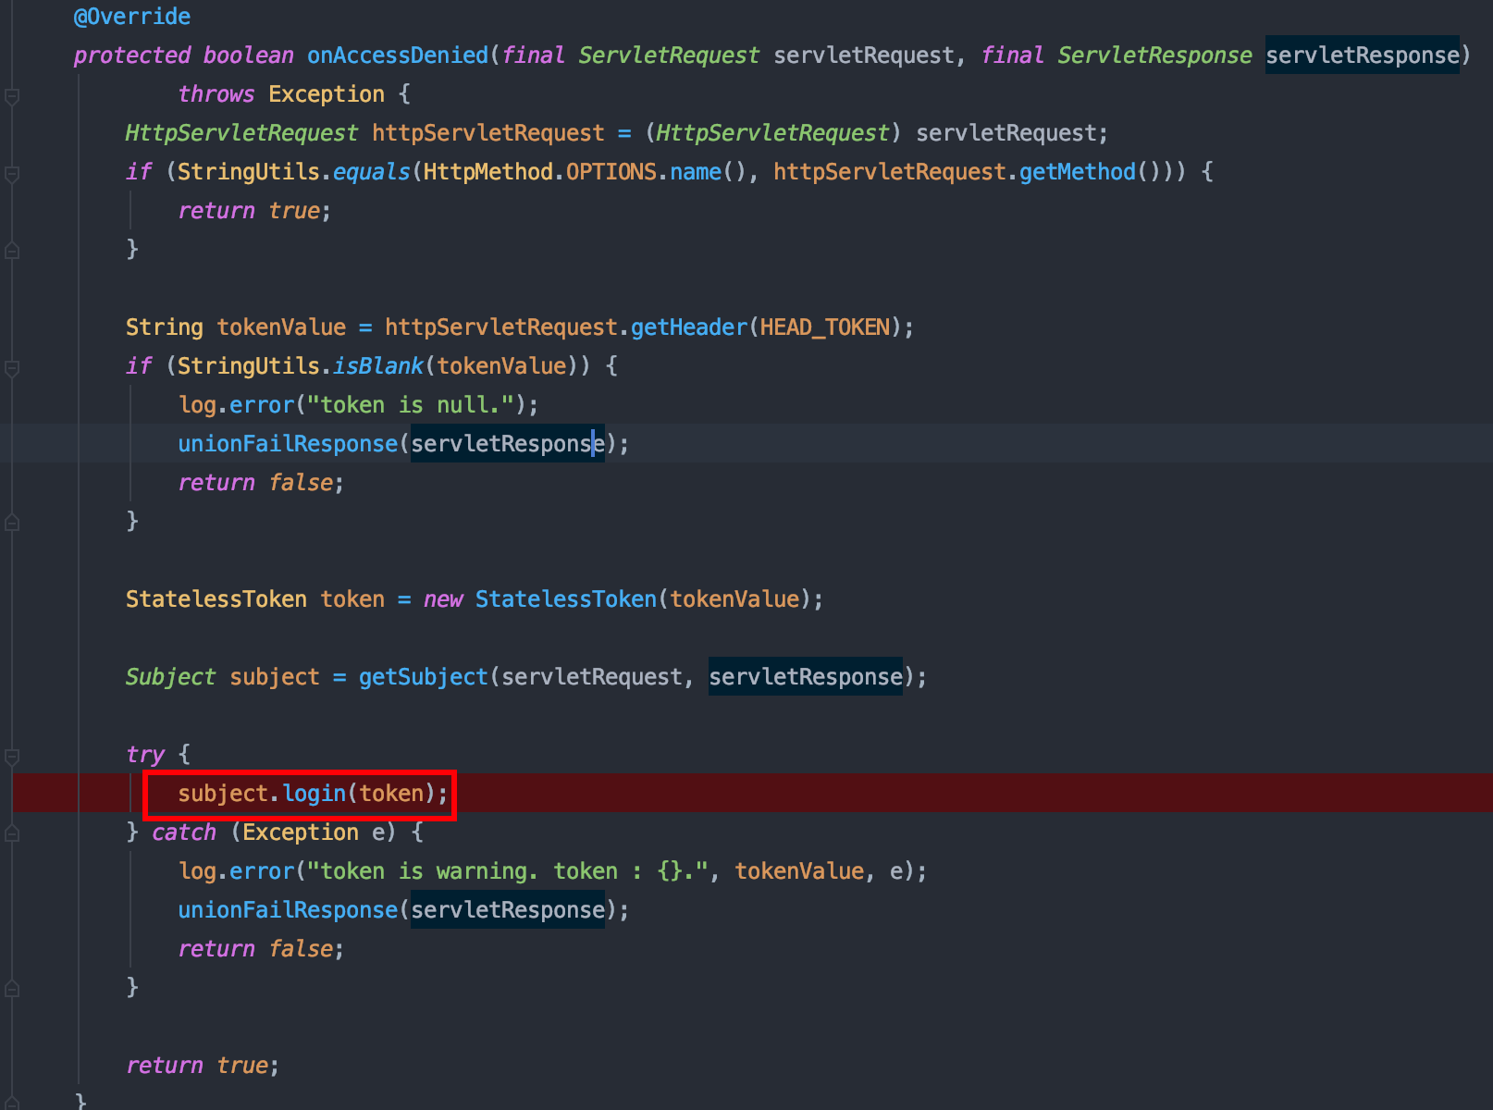The image size is (1493, 1110).
Task: Click login in subject.login(token)
Action: pyautogui.click(x=314, y=794)
